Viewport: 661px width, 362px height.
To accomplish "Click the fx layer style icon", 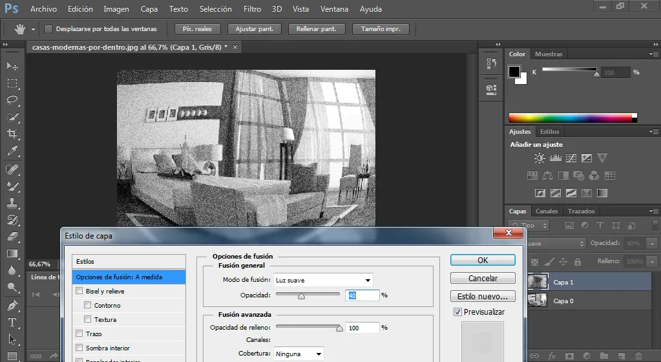I will tap(552, 356).
